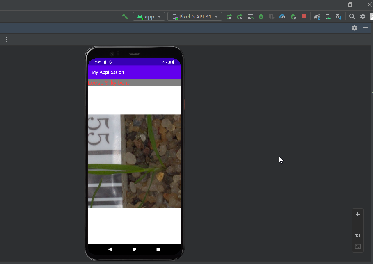
Task: Open the SDK Manager icon
Action: [x=339, y=17]
